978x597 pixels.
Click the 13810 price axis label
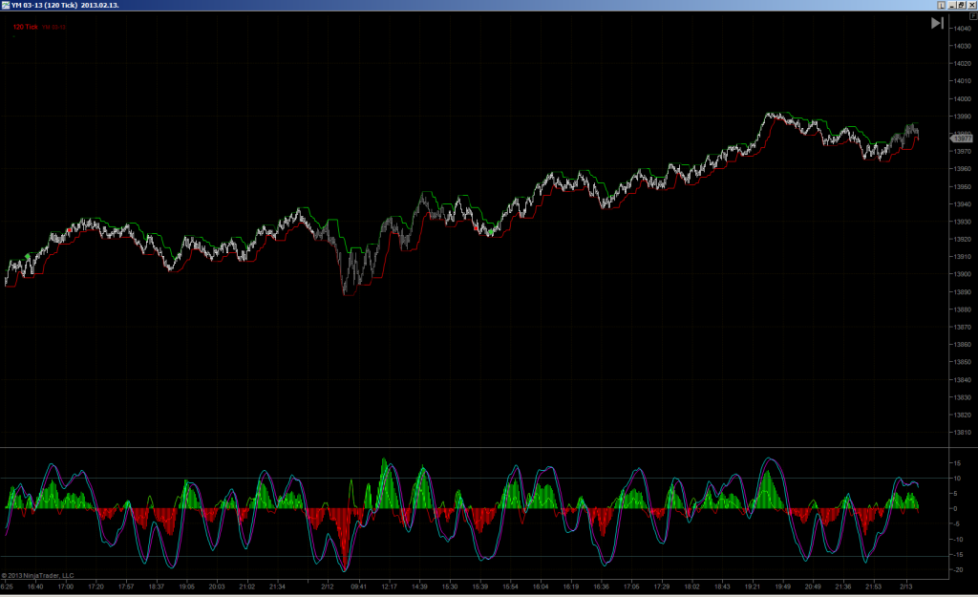tap(963, 433)
